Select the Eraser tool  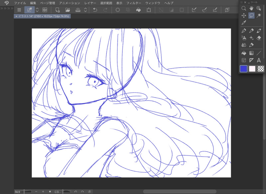(259, 38)
